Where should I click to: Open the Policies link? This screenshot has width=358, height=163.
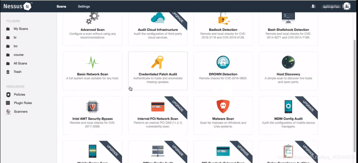point(20,95)
